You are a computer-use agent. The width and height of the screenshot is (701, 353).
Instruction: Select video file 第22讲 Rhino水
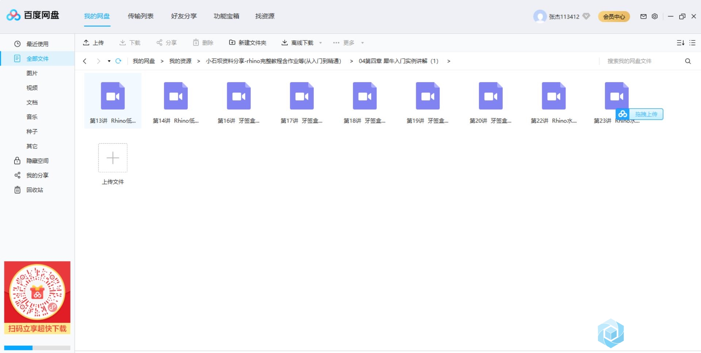[x=553, y=101]
